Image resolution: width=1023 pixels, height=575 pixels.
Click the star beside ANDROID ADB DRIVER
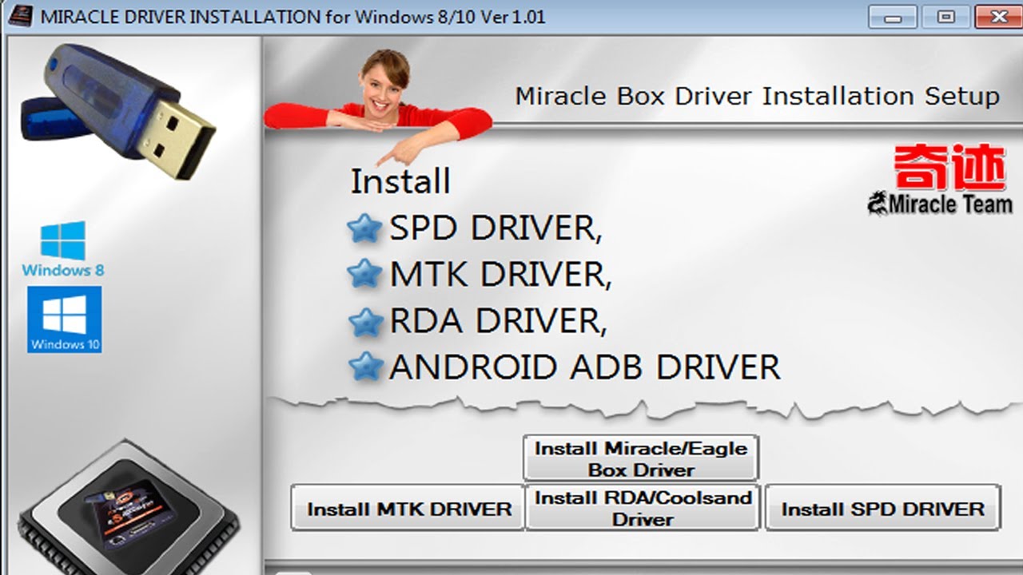(x=365, y=367)
